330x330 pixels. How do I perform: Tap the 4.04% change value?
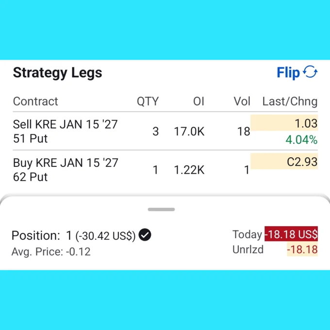click(x=301, y=140)
